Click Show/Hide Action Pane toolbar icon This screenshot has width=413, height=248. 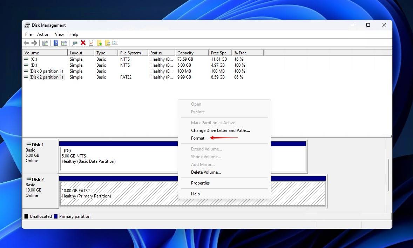point(64,43)
